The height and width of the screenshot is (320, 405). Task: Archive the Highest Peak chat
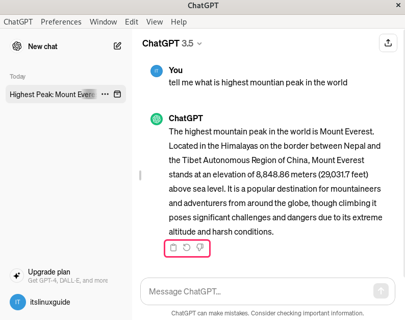click(x=117, y=94)
